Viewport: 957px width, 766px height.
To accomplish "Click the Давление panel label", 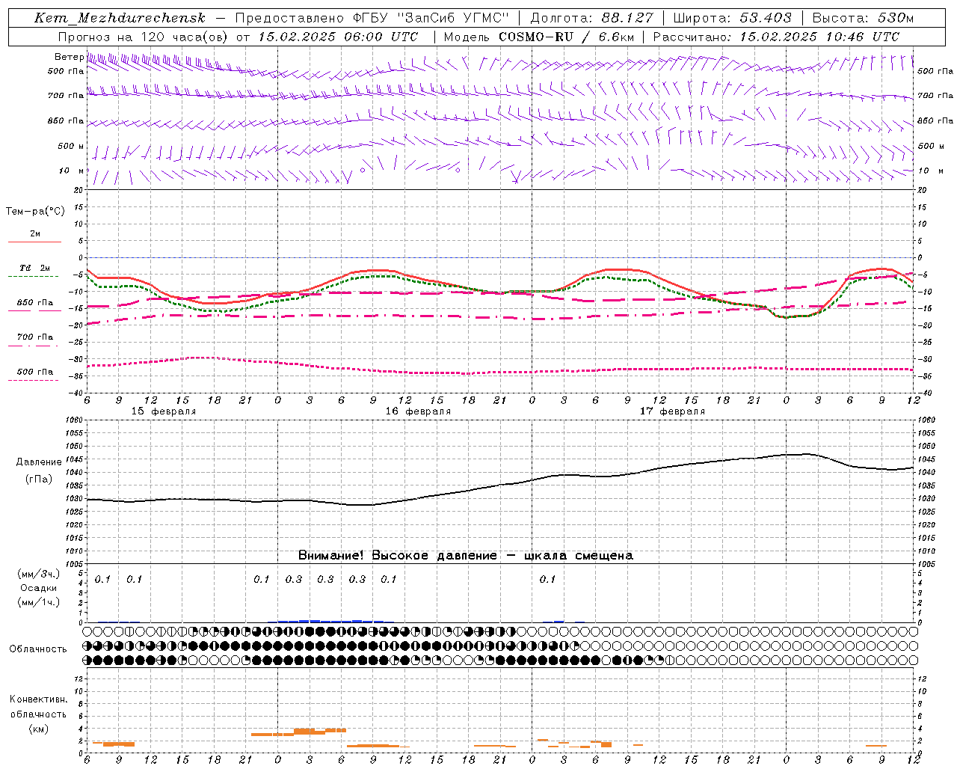I will 38,462.
